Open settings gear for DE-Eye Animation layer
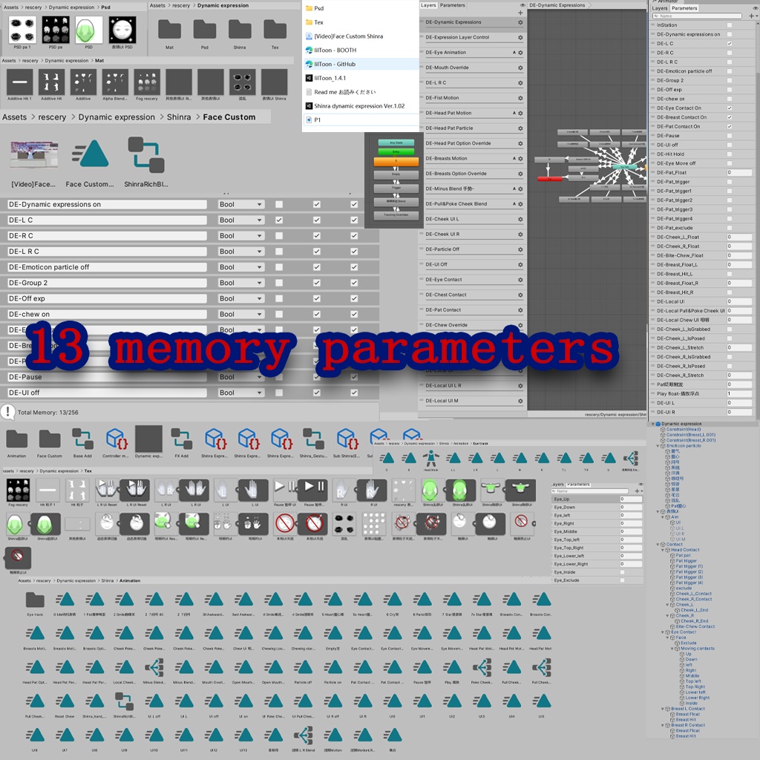760x760 pixels. (520, 53)
